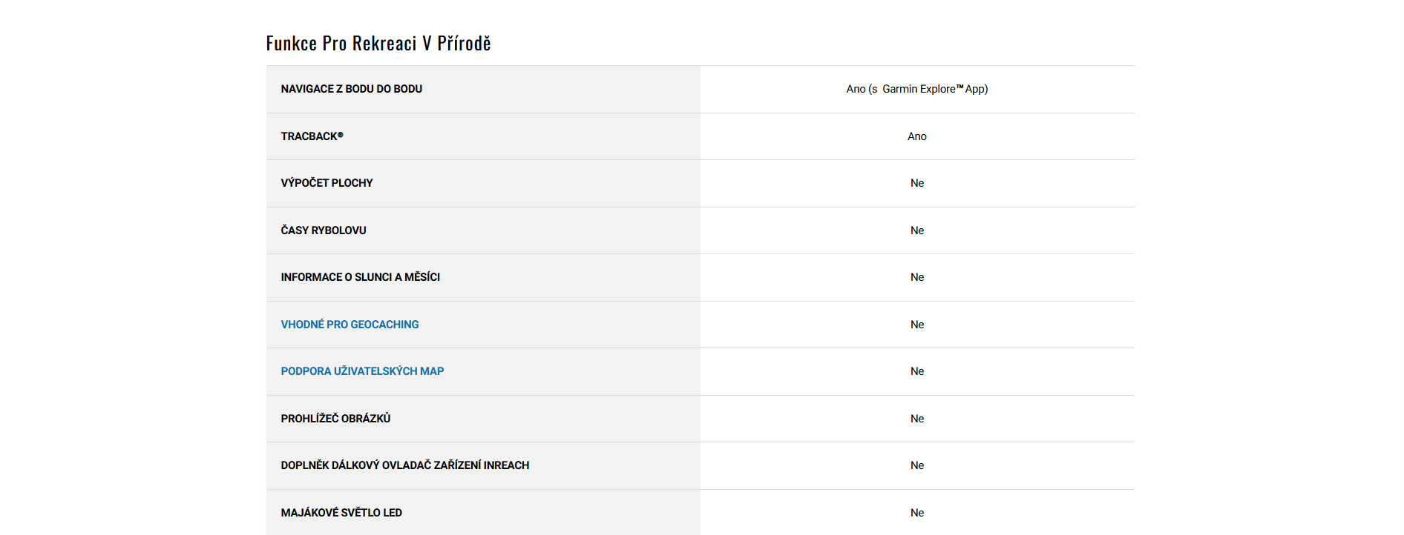Click Informace o slunci a měsíci label
The width and height of the screenshot is (1404, 535).
[360, 277]
